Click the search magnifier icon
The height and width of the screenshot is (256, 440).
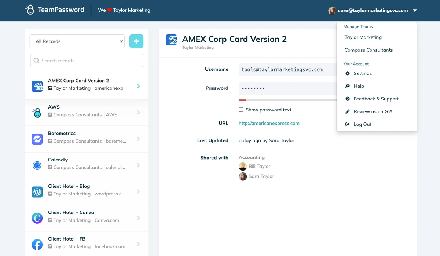point(37,61)
